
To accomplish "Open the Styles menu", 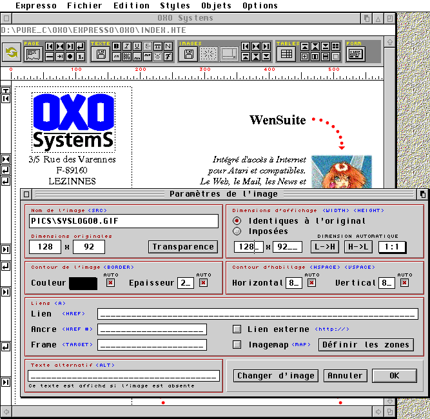I will pyautogui.click(x=175, y=5).
